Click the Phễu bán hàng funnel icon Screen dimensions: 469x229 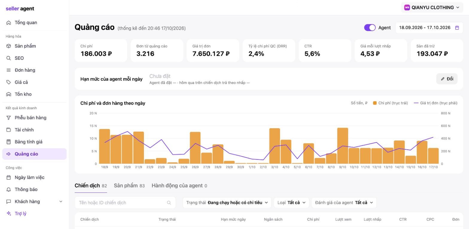[x=9, y=118]
